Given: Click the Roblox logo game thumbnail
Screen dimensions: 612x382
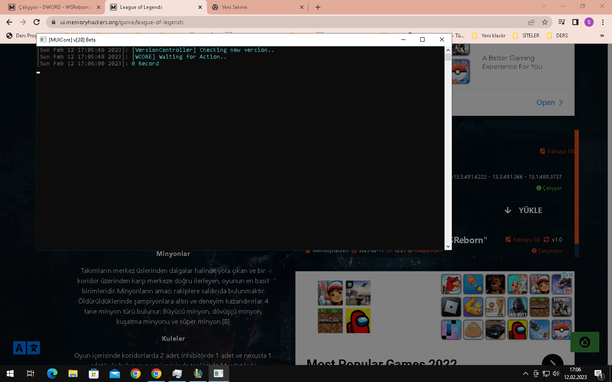Looking at the screenshot, I should (x=451, y=307).
